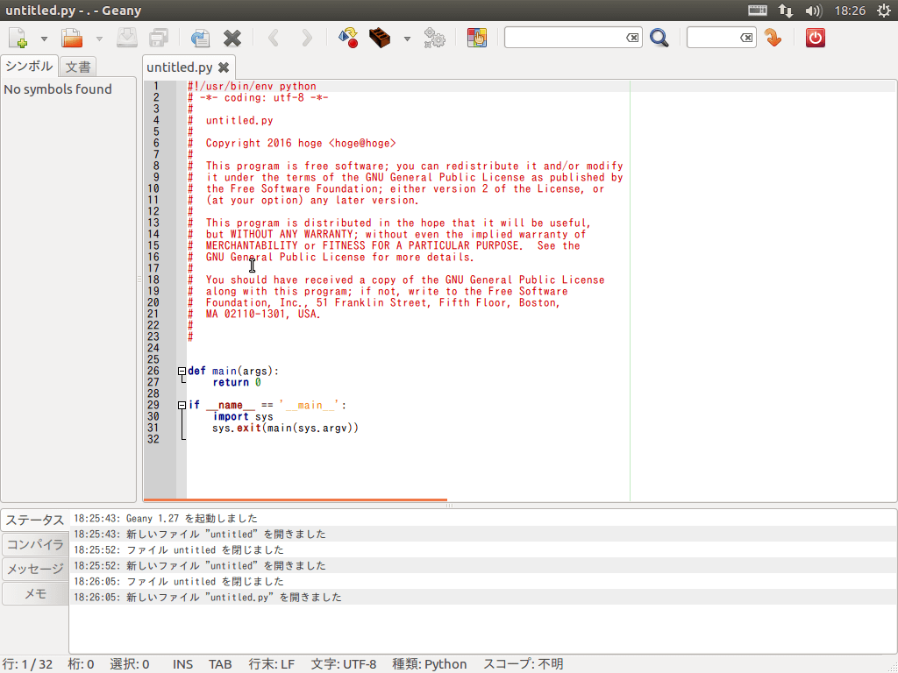Image resolution: width=898 pixels, height=673 pixels.
Task: Close current file with toolbar X icon
Action: point(232,39)
